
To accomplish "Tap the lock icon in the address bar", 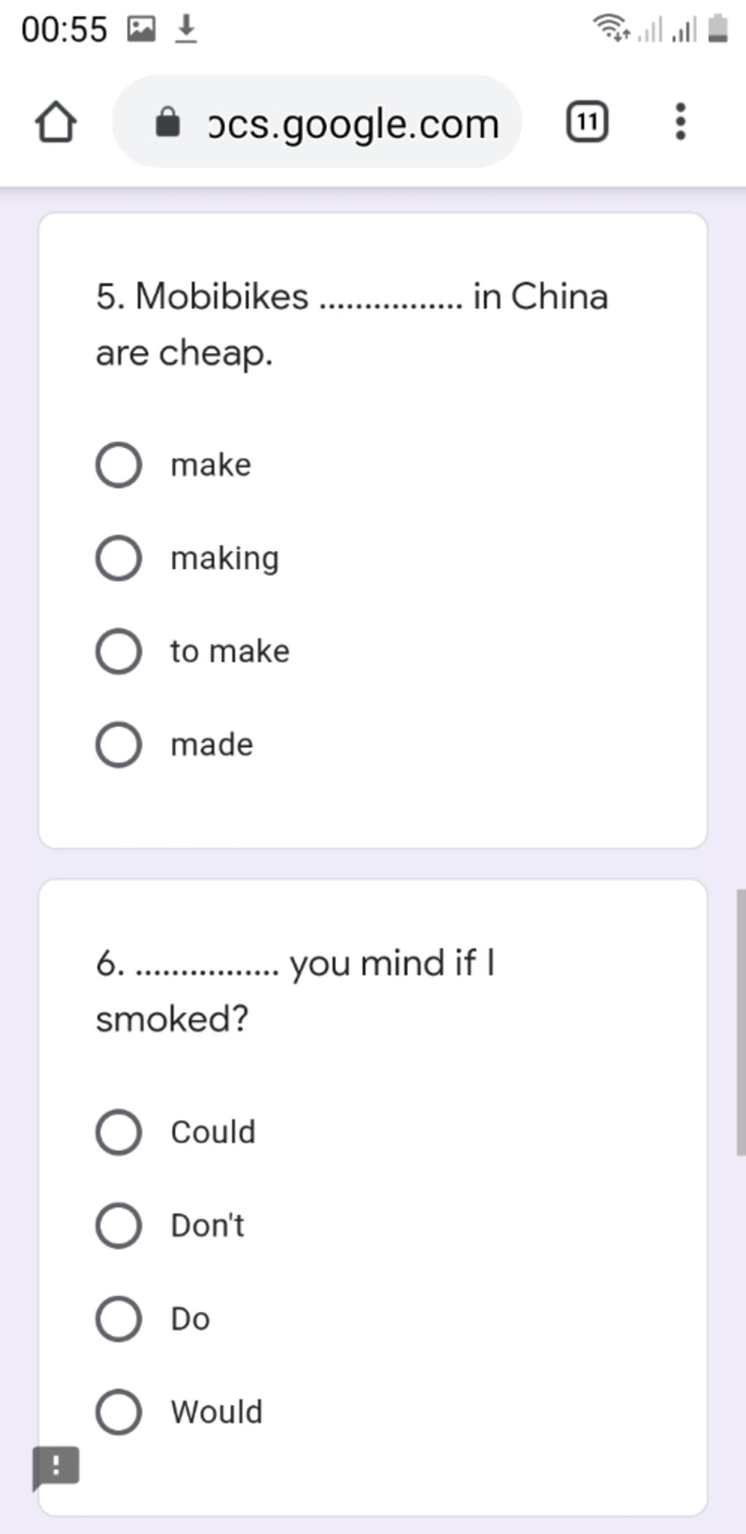I will point(168,122).
